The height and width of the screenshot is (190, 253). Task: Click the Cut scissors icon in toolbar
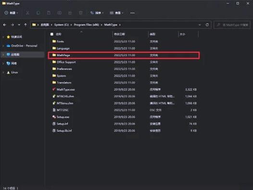coord(27,13)
